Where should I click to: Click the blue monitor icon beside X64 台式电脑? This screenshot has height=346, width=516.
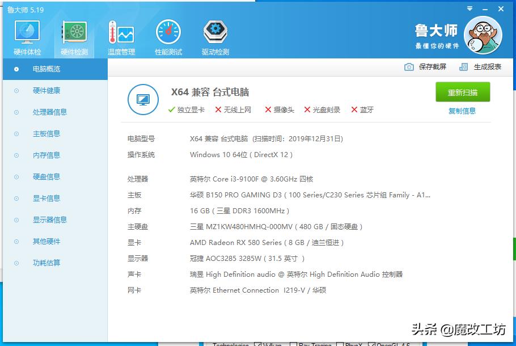[x=143, y=98]
